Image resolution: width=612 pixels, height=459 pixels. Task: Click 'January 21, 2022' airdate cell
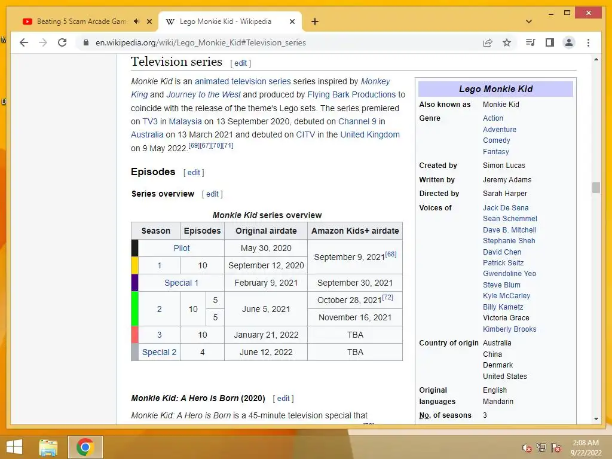click(x=266, y=335)
